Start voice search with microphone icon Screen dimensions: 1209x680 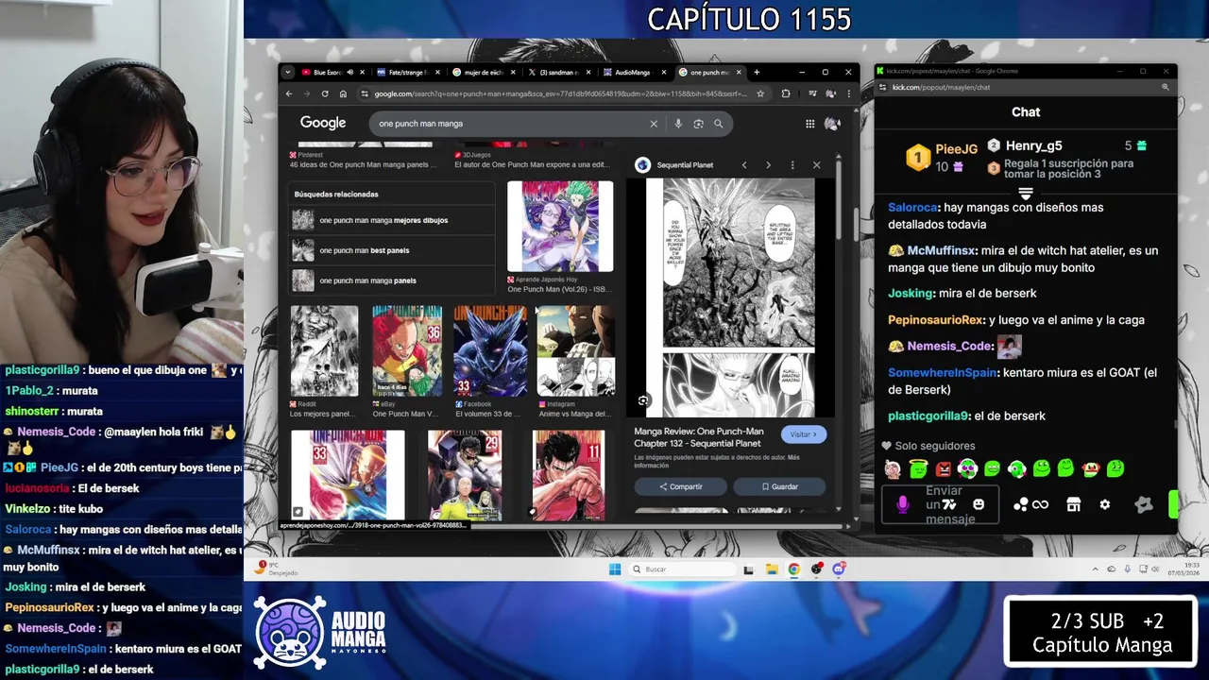(678, 124)
